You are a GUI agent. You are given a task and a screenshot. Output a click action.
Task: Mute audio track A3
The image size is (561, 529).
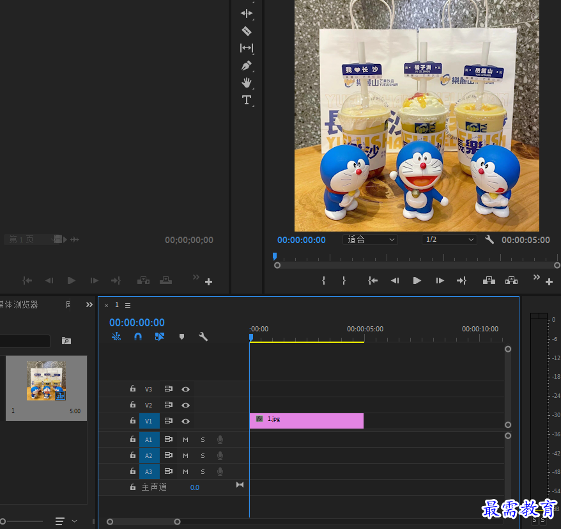pyautogui.click(x=185, y=472)
